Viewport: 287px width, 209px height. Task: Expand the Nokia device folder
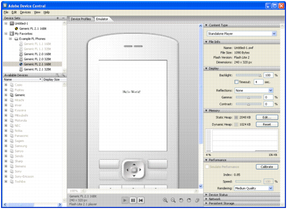coord(6,130)
